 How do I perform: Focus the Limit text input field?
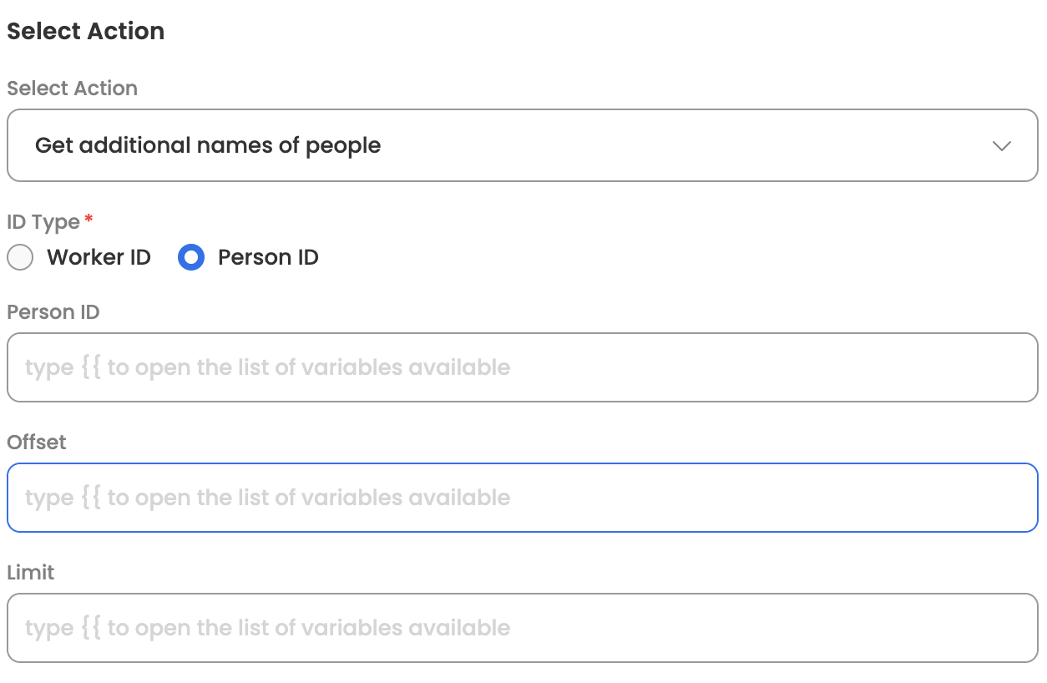(x=522, y=628)
